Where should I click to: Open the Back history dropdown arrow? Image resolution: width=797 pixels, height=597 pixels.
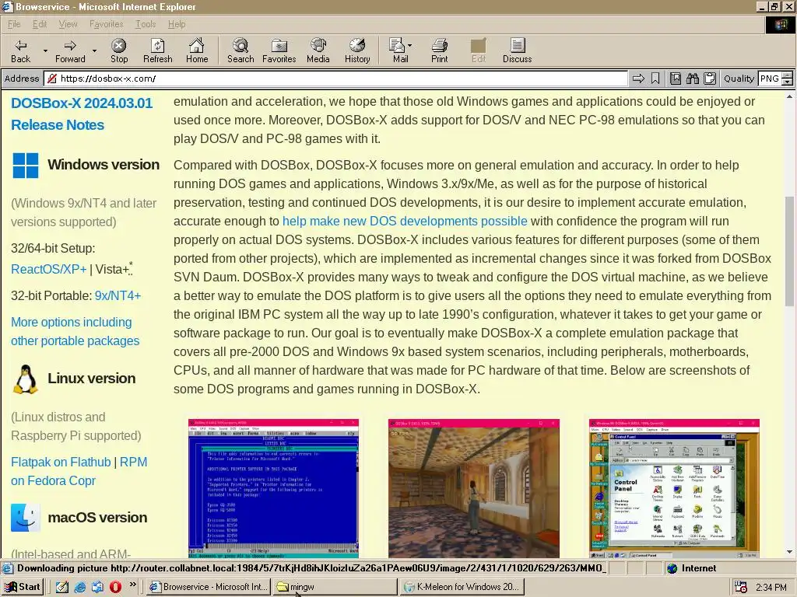coord(45,51)
